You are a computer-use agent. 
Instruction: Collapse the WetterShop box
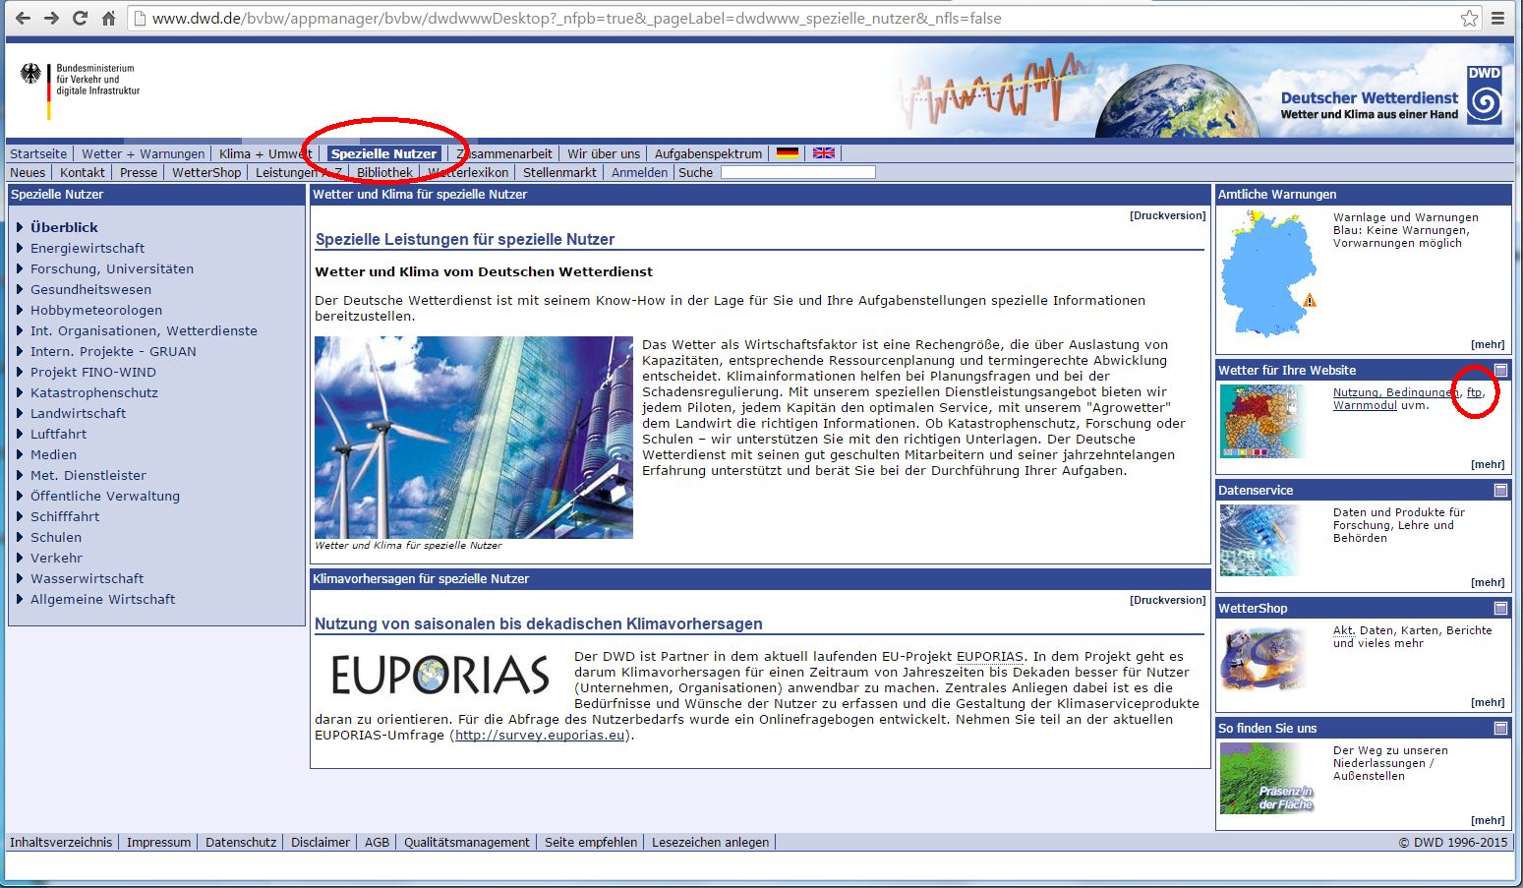1500,609
